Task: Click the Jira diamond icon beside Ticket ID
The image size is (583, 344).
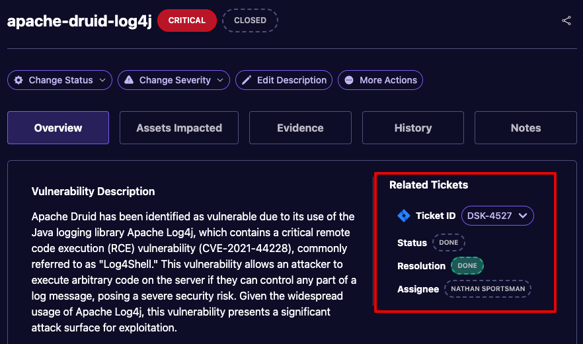Action: point(404,216)
